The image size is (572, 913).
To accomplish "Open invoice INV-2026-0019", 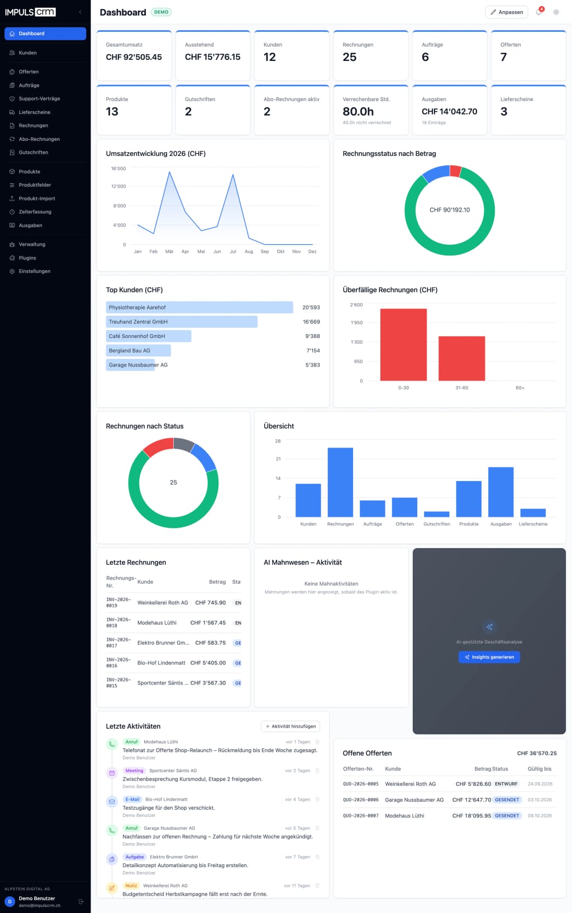I will point(118,603).
